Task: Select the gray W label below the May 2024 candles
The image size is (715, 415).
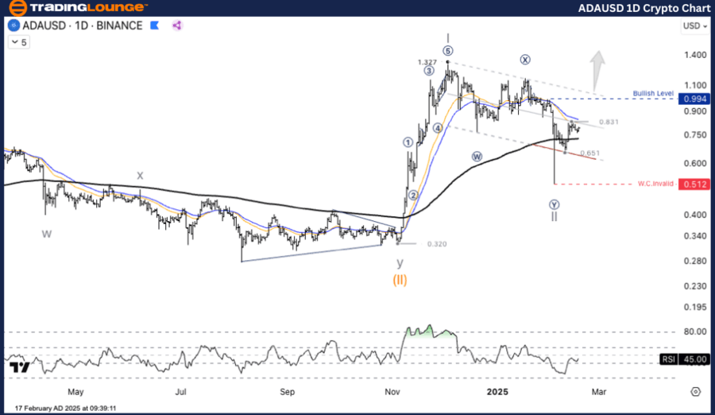Action: click(x=47, y=234)
